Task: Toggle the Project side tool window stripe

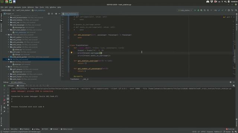Action: tap(1, 17)
